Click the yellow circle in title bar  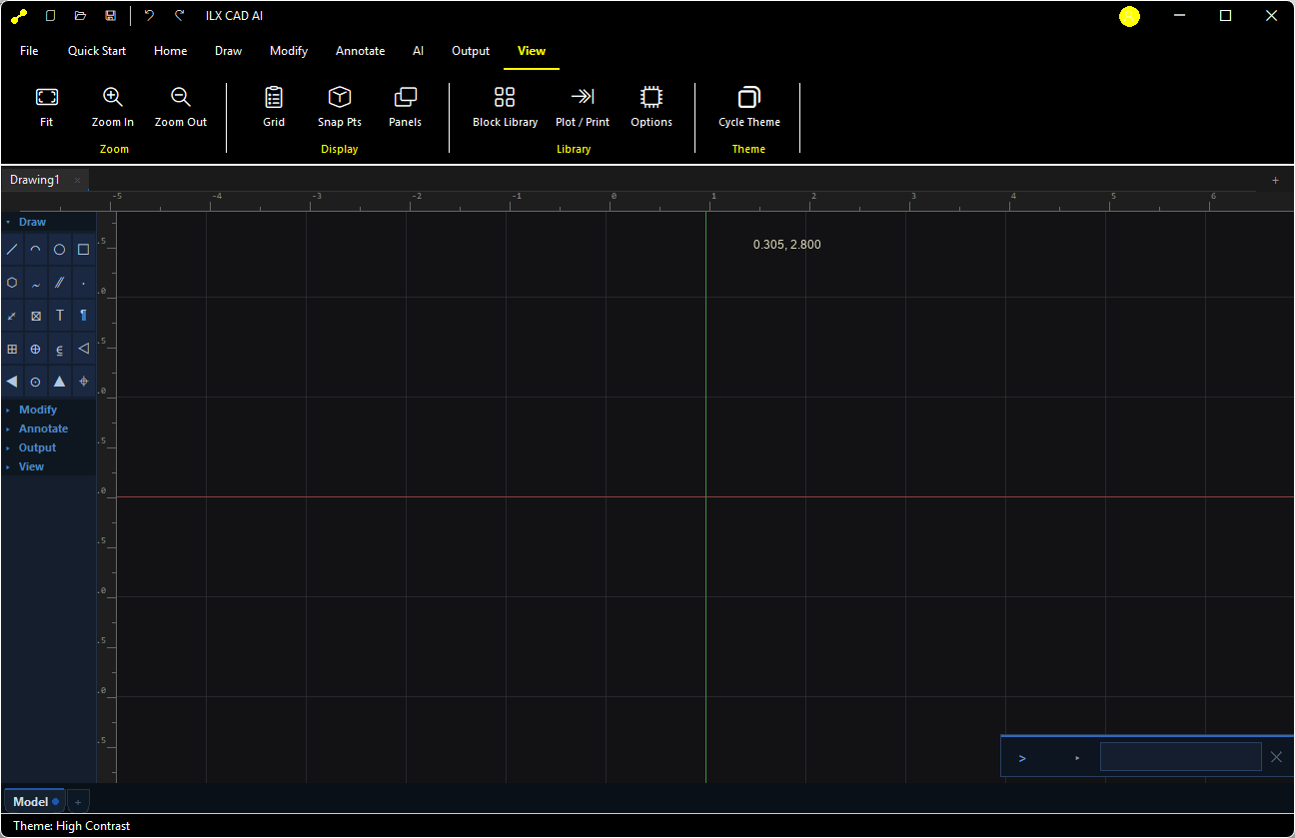pos(1129,16)
